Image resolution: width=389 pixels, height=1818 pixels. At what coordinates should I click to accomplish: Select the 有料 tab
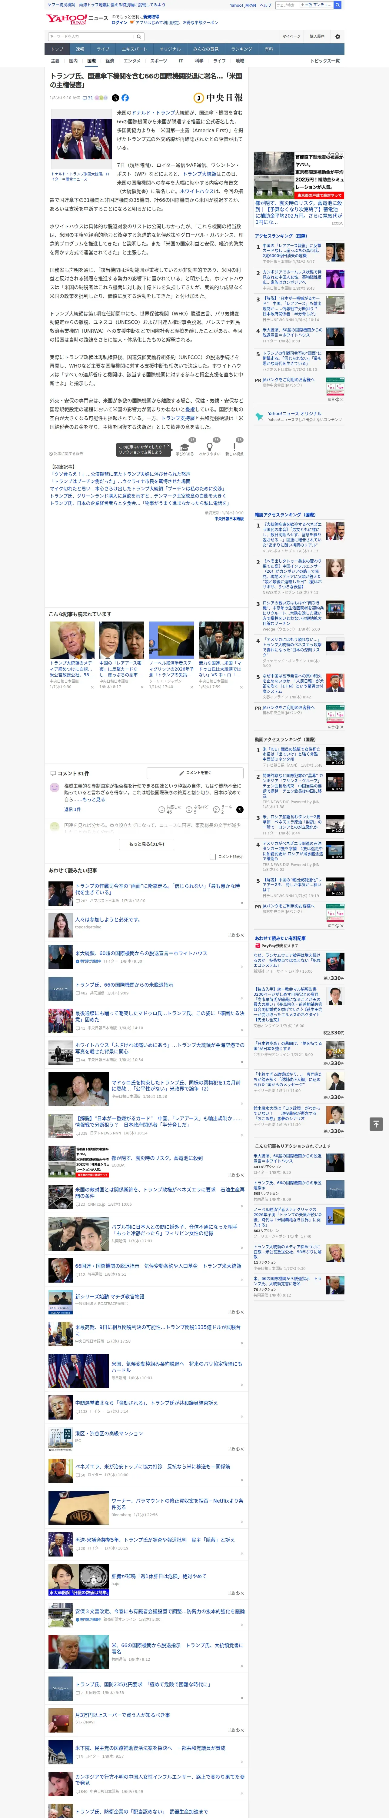268,49
